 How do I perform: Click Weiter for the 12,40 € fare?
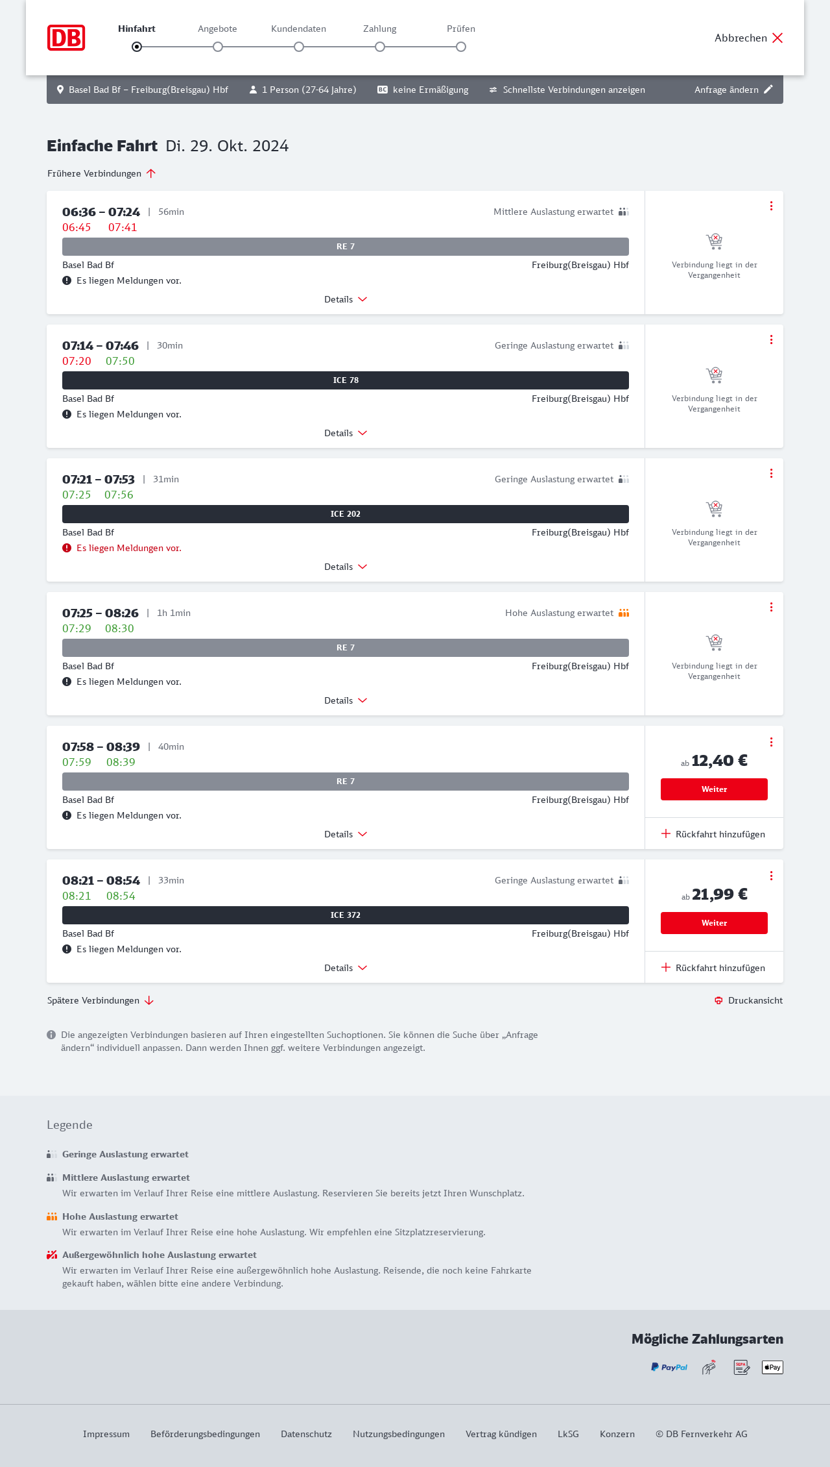click(714, 789)
